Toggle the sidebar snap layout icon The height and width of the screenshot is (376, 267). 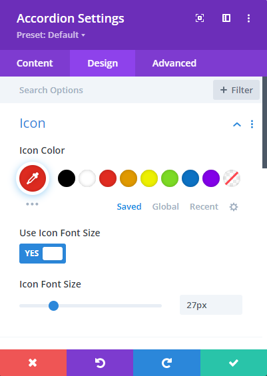point(226,18)
